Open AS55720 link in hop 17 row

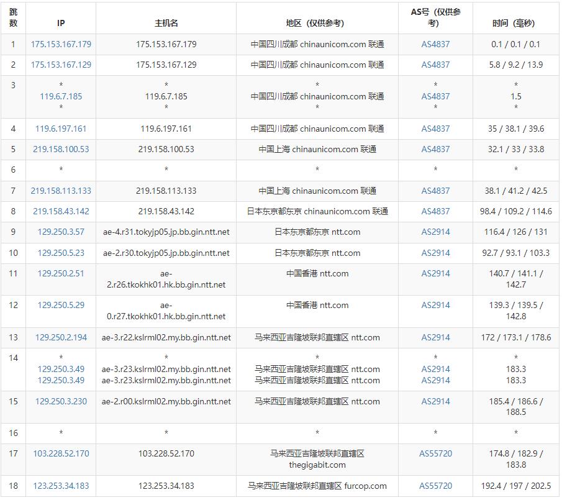(435, 453)
